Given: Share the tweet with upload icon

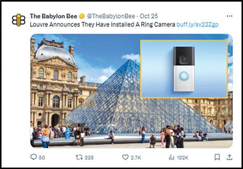Looking at the screenshot, I should pyautogui.click(x=229, y=157).
